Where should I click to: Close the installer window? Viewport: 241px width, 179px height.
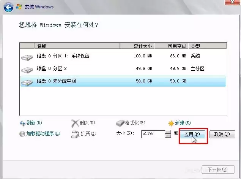point(232,2)
